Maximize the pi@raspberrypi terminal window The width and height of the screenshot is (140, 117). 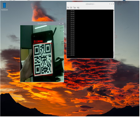111,4
